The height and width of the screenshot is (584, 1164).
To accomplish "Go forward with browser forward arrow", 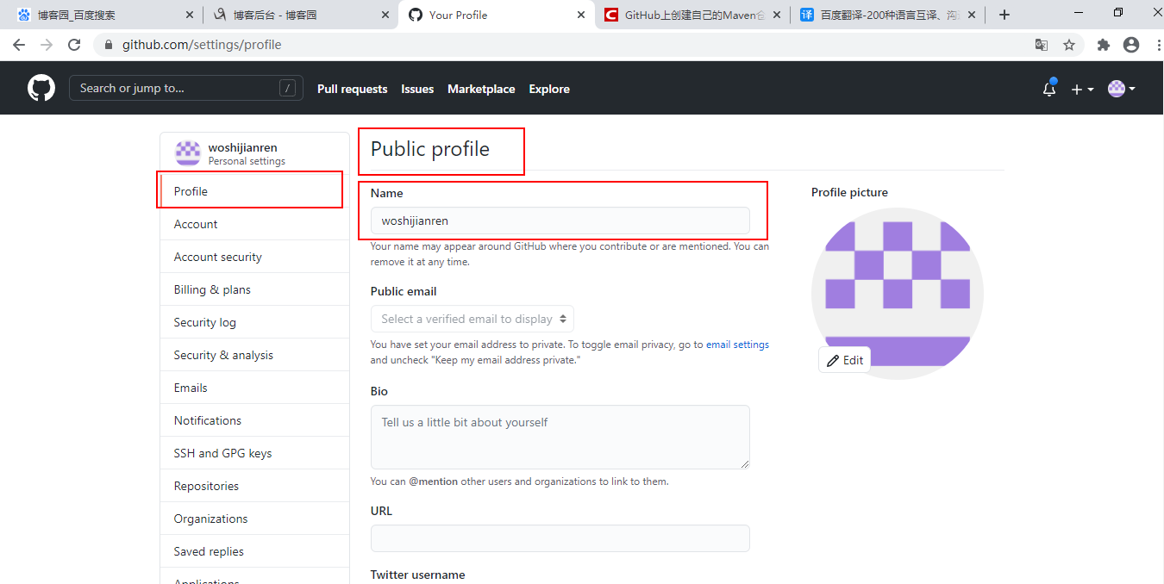I will pos(47,45).
